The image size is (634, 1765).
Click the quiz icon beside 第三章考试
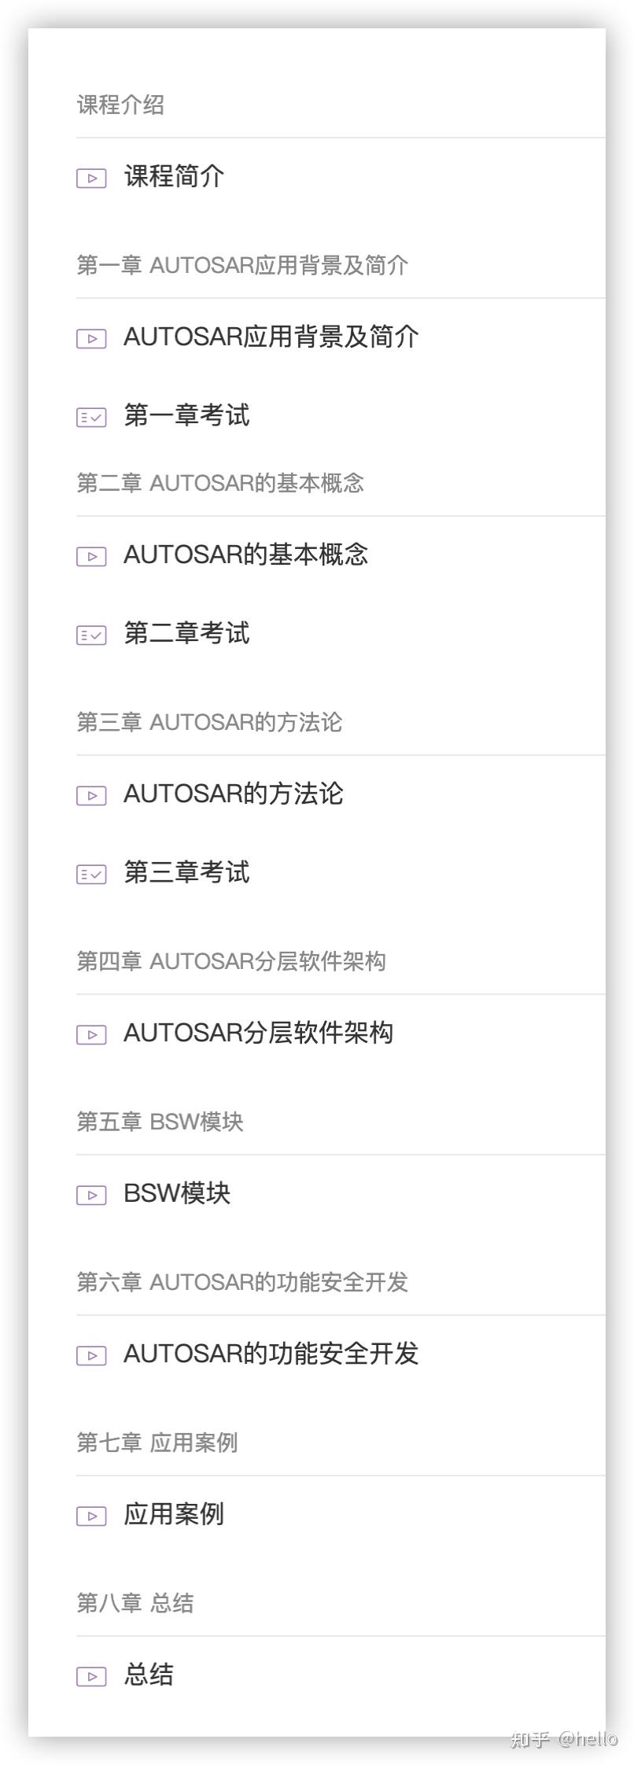91,875
